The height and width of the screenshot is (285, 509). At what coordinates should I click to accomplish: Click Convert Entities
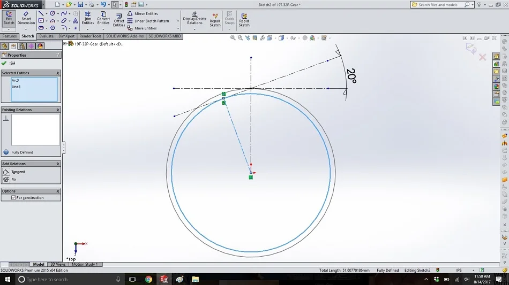[103, 18]
